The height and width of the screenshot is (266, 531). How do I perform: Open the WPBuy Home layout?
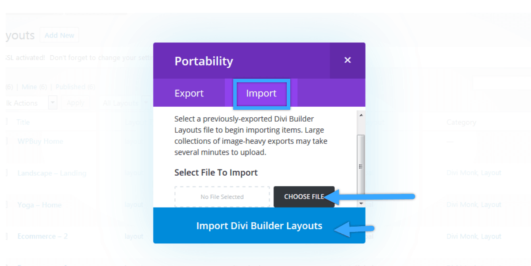pyautogui.click(x=40, y=141)
